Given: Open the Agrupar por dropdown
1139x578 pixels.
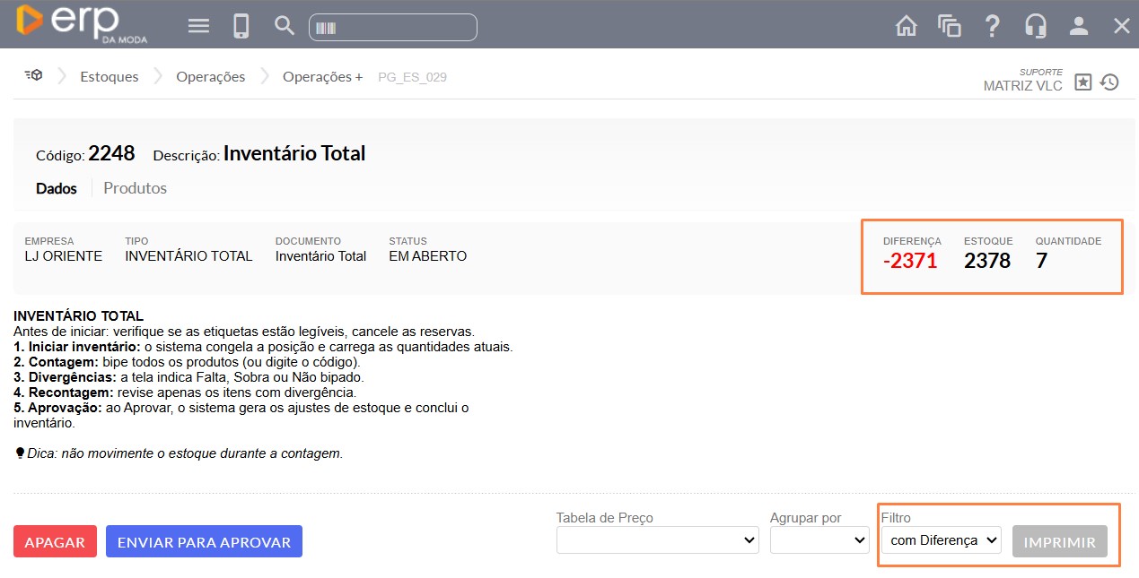Looking at the screenshot, I should (819, 540).
